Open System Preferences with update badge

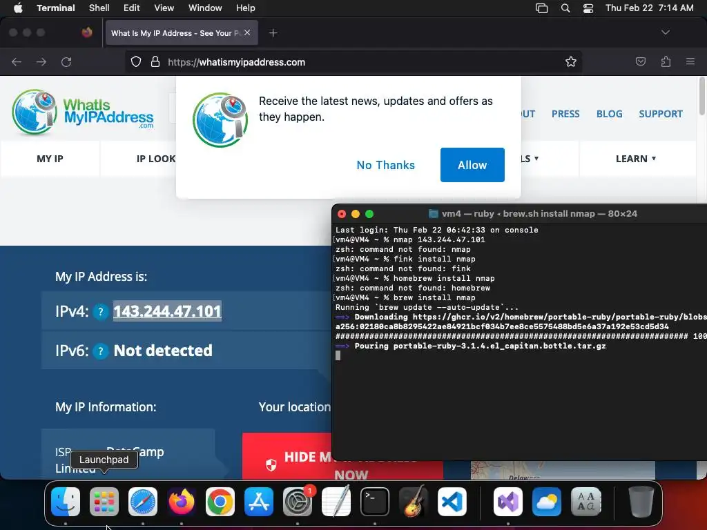298,502
